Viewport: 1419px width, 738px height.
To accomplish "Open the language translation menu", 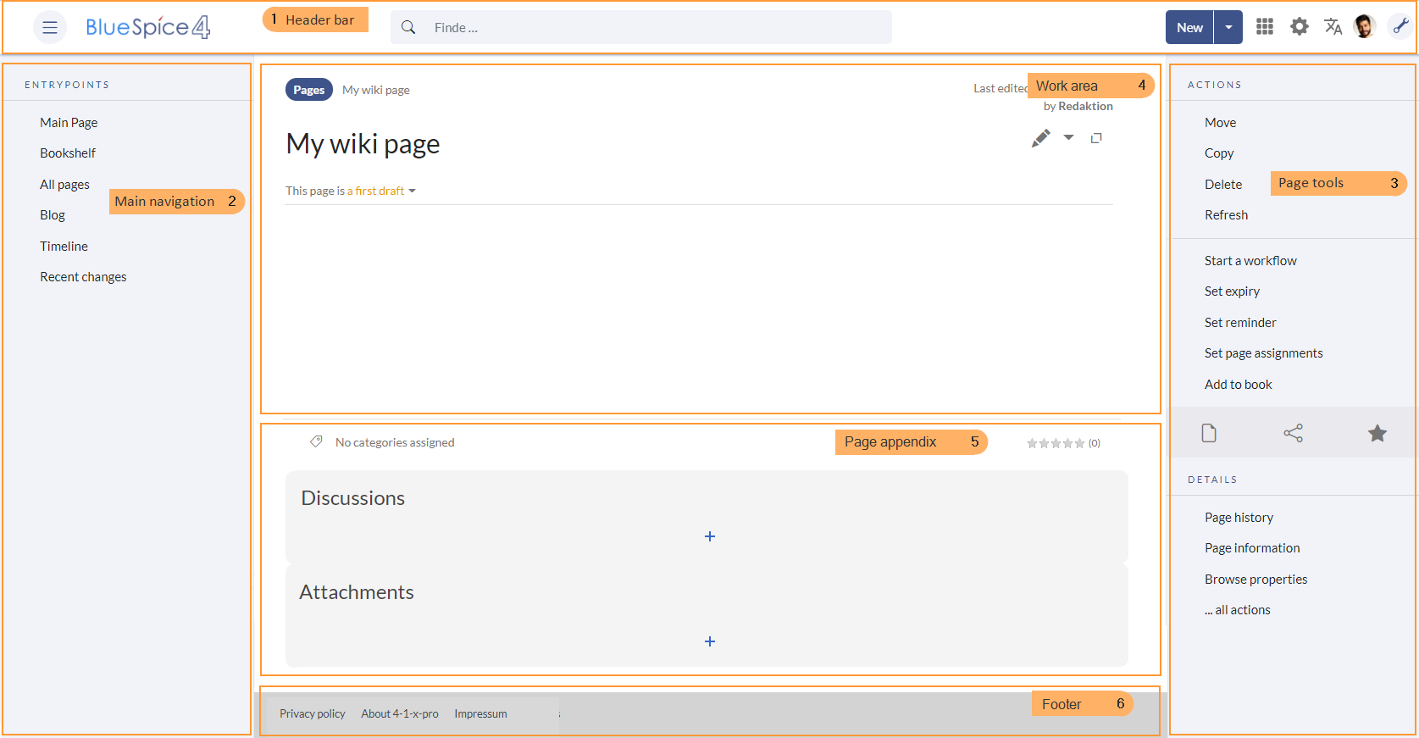I will (1333, 27).
